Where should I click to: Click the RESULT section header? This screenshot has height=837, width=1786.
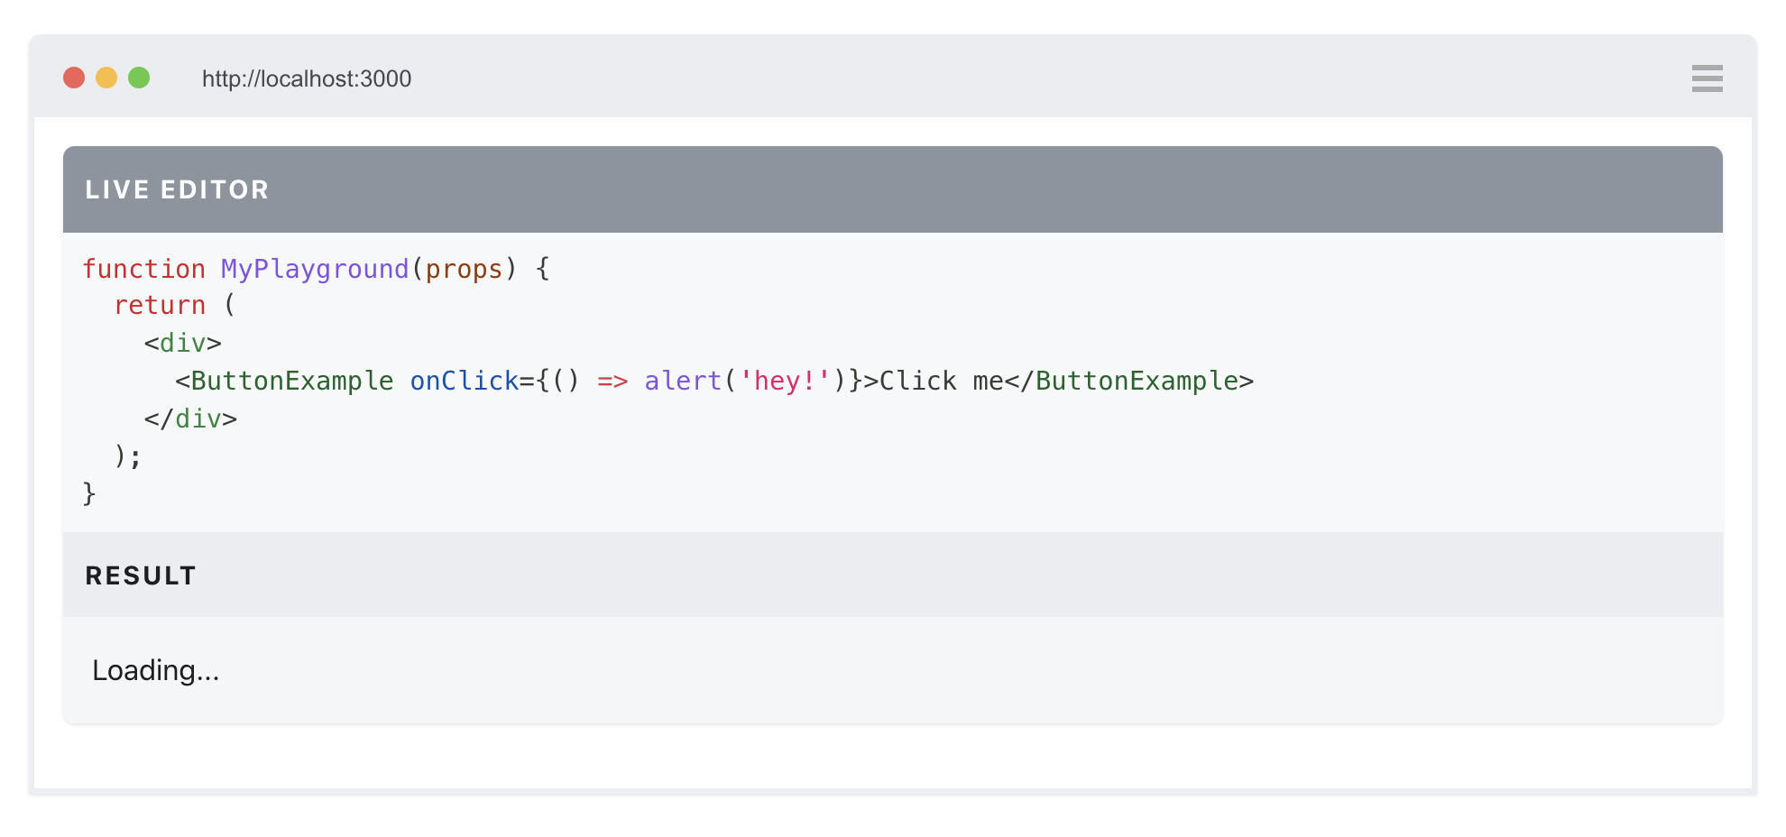(x=141, y=576)
